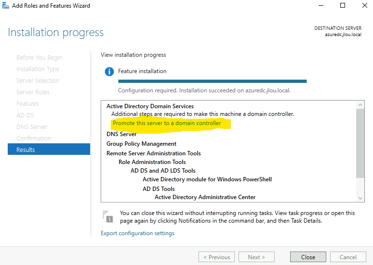Click the Additional steps are required message
This screenshot has height=265, width=373.
point(203,114)
